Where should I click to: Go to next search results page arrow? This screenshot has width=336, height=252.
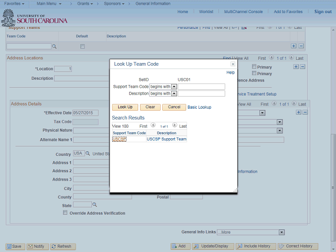click(x=175, y=125)
